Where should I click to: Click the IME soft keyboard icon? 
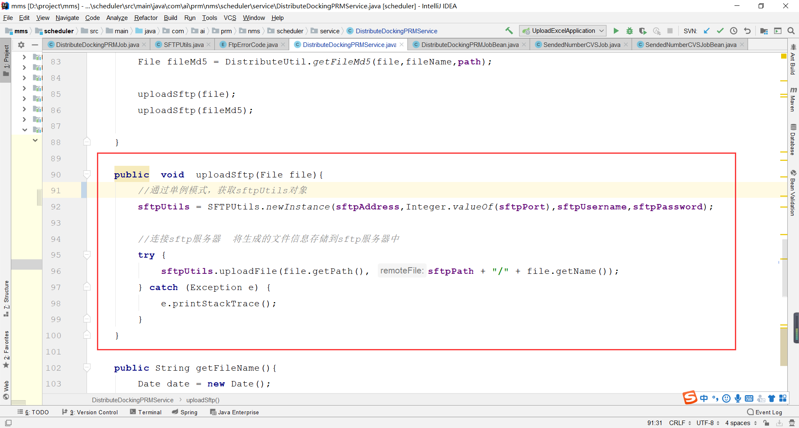[x=749, y=398]
